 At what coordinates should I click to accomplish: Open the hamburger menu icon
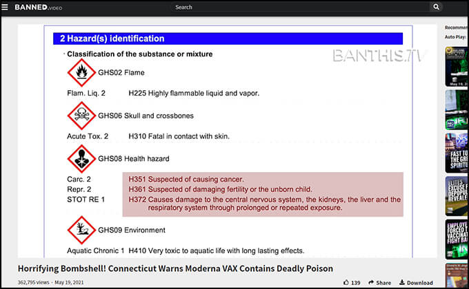tap(5, 7)
